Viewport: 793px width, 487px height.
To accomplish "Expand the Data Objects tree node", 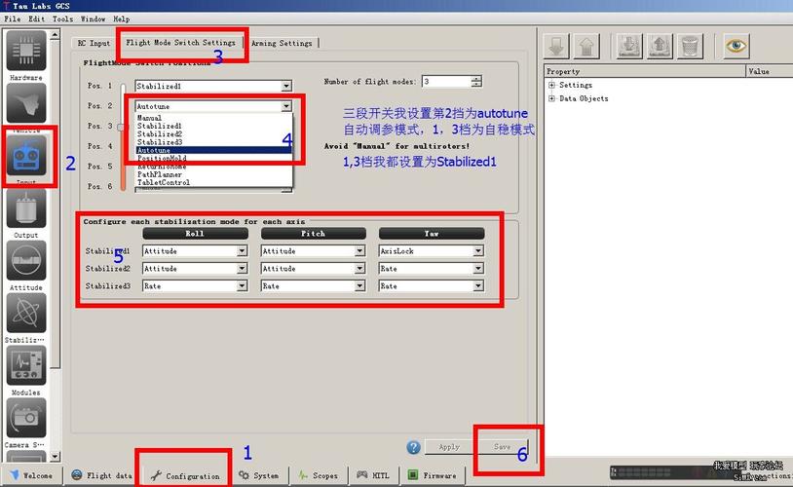I will click(x=551, y=98).
